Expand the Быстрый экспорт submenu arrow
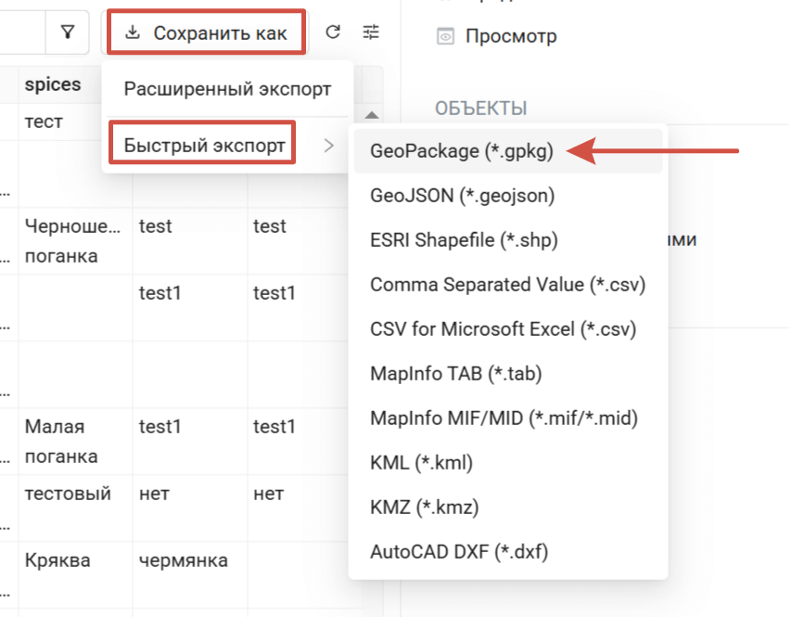The width and height of the screenshot is (805, 617). [328, 145]
